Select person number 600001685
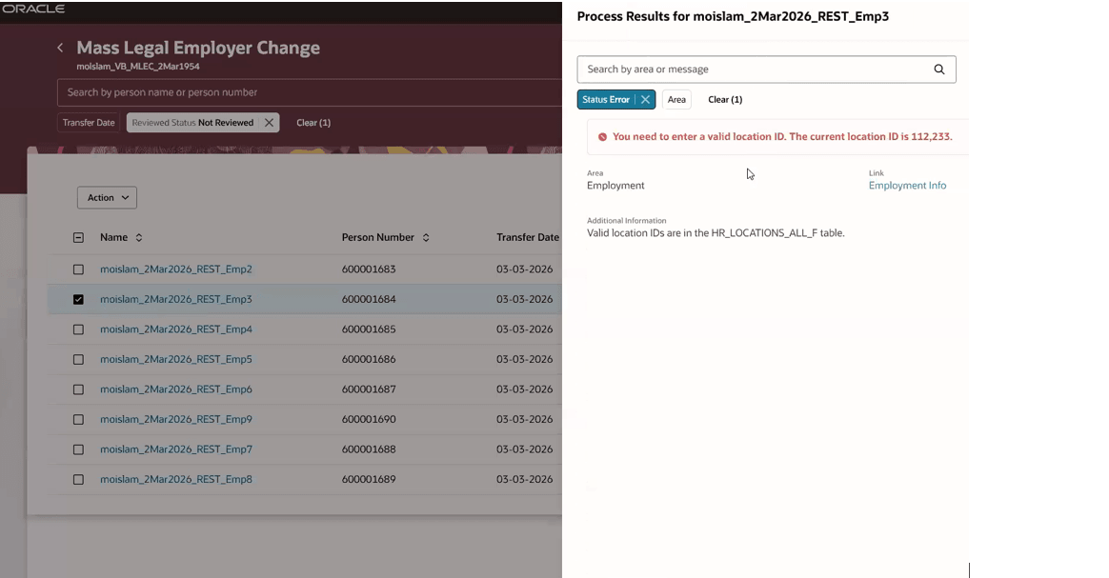1109x578 pixels. pyautogui.click(x=369, y=329)
